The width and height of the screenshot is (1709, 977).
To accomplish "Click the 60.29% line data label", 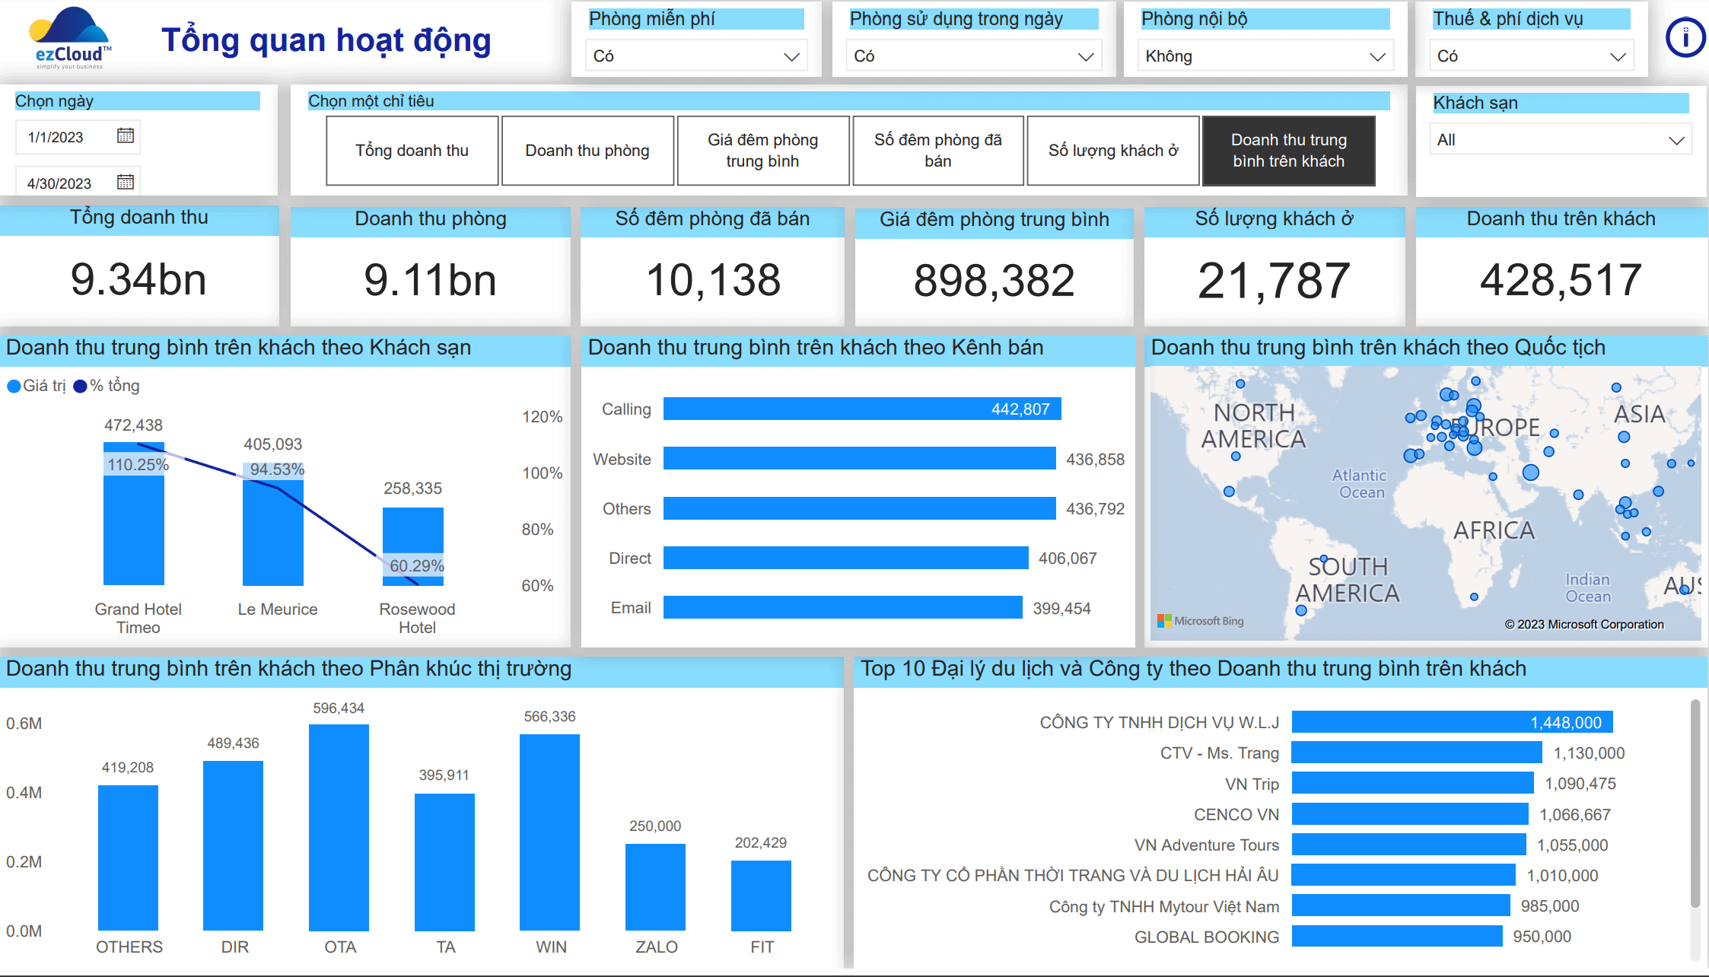I will click(416, 565).
